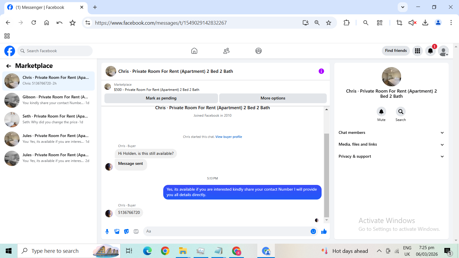Click the address bar URL
Image resolution: width=459 pixels, height=258 pixels.
(x=161, y=23)
